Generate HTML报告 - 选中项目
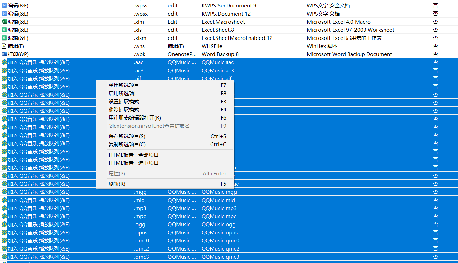 [133, 163]
